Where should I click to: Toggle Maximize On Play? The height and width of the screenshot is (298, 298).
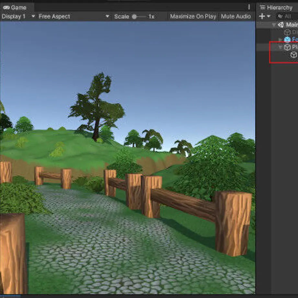pyautogui.click(x=193, y=17)
